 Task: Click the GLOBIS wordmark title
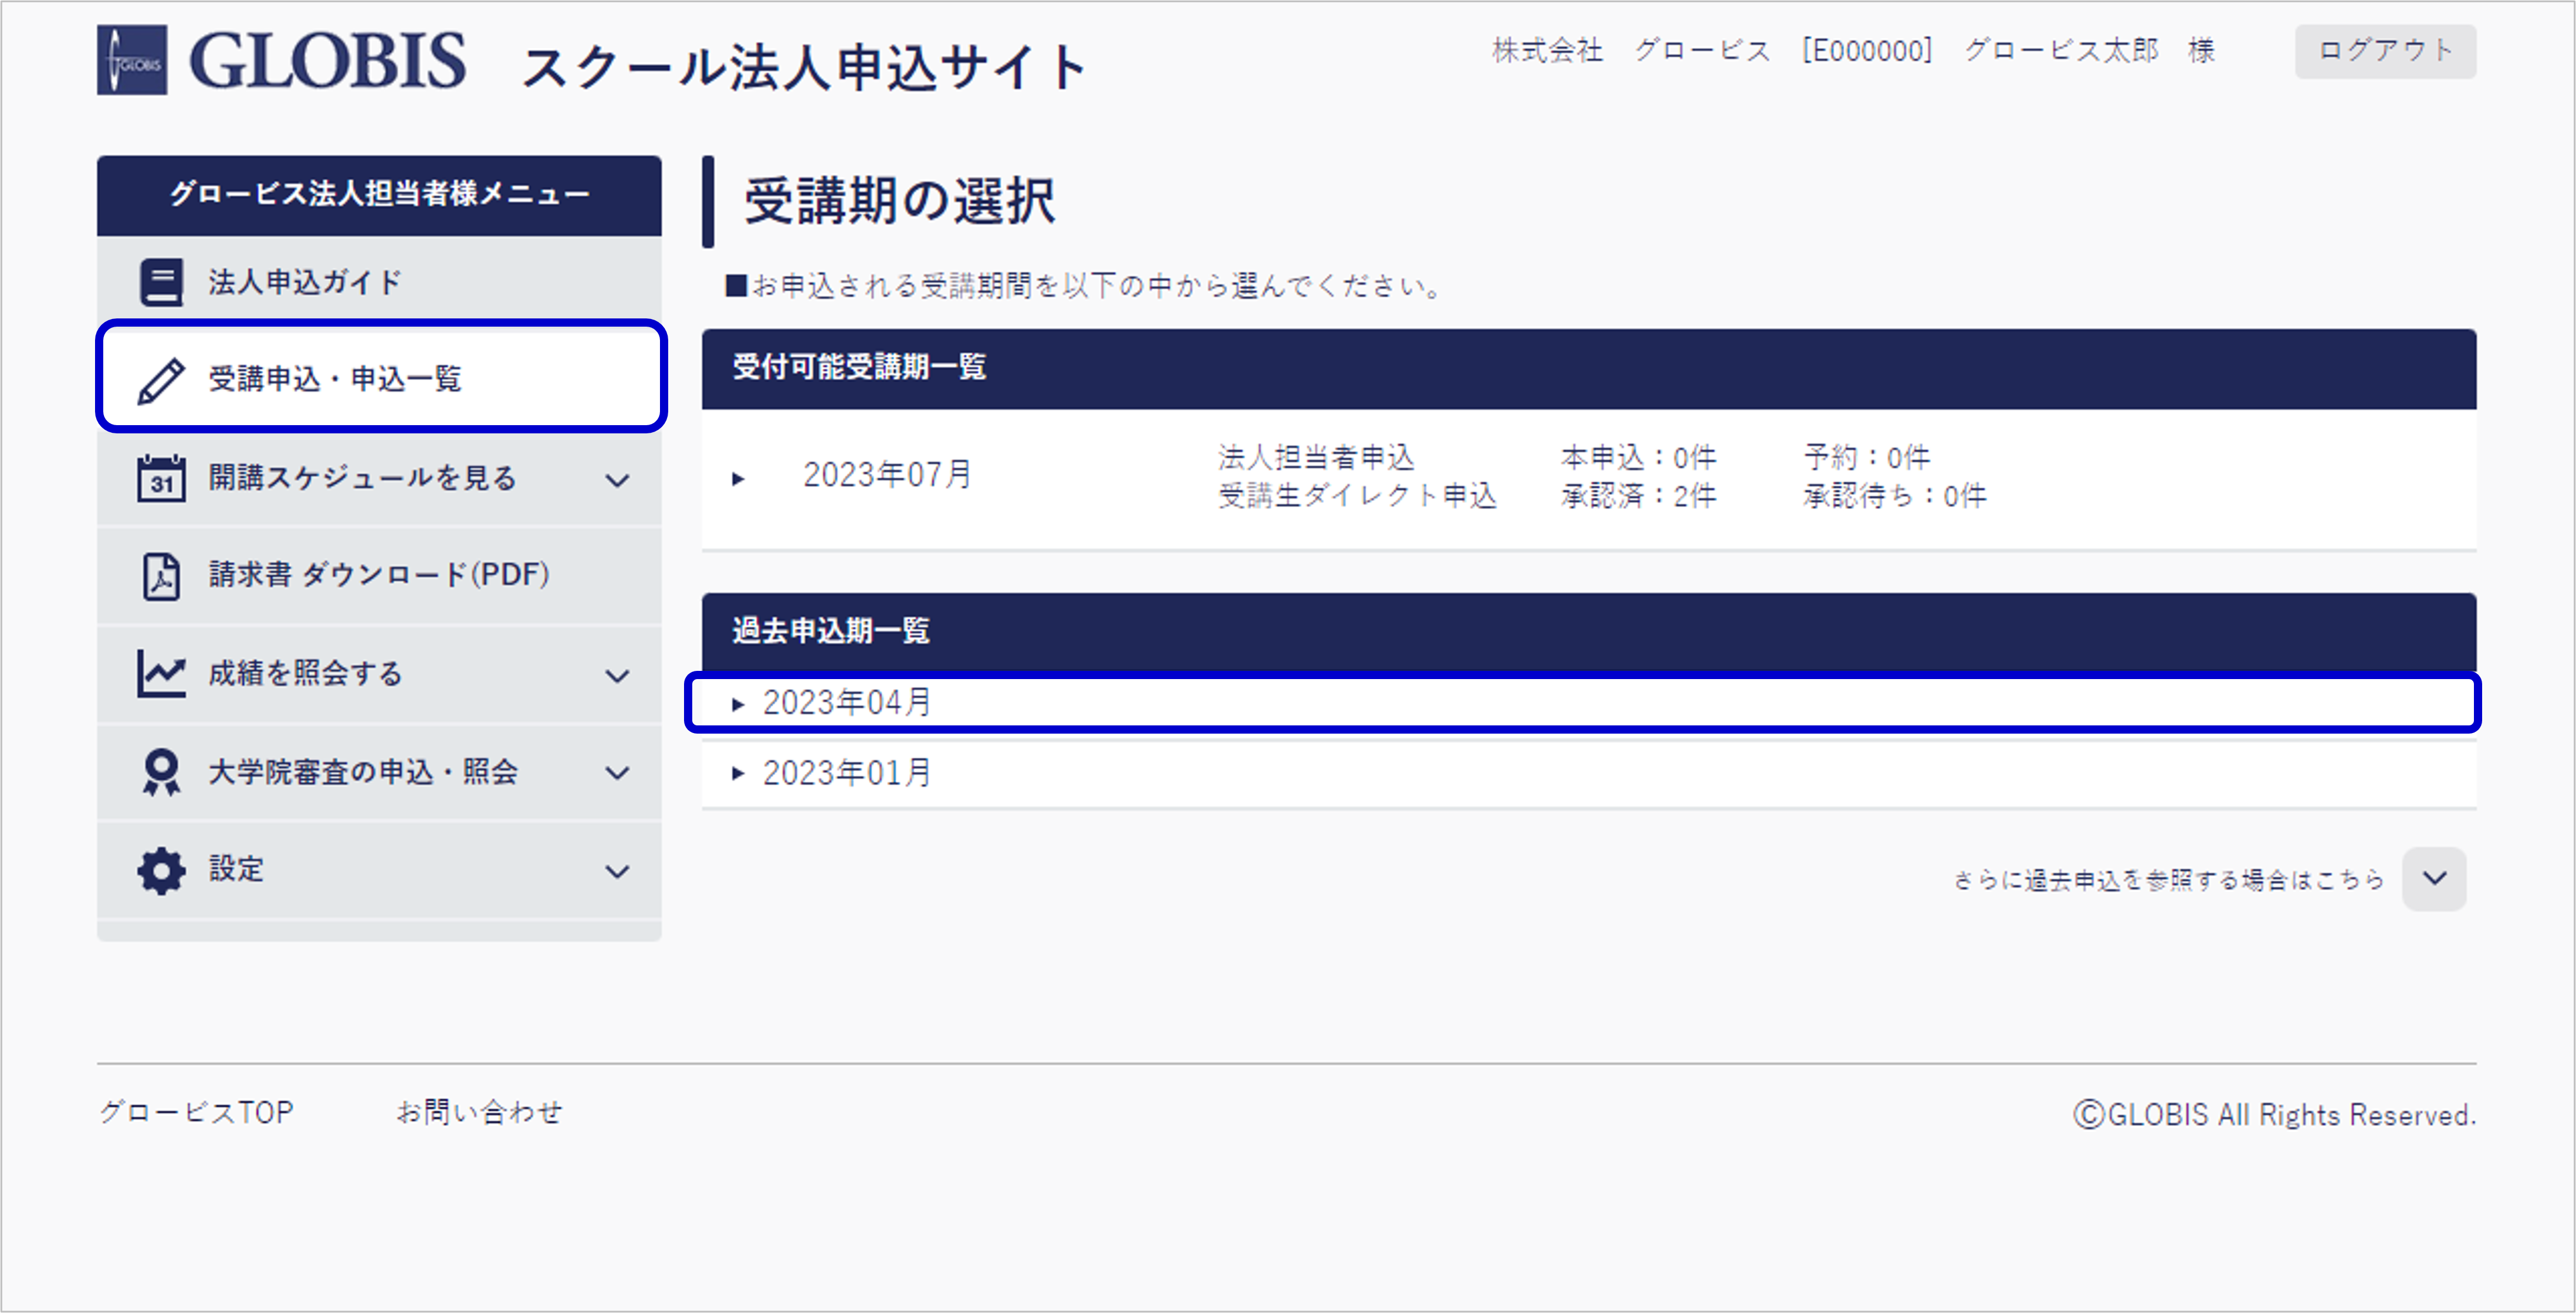tap(327, 61)
